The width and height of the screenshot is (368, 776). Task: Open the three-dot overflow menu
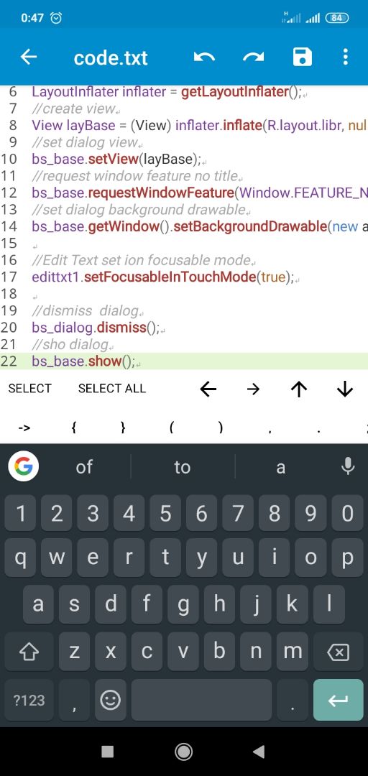(345, 57)
